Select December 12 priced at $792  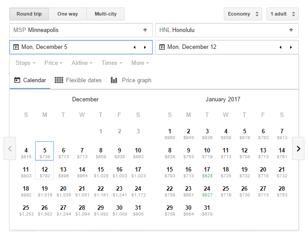[45, 172]
